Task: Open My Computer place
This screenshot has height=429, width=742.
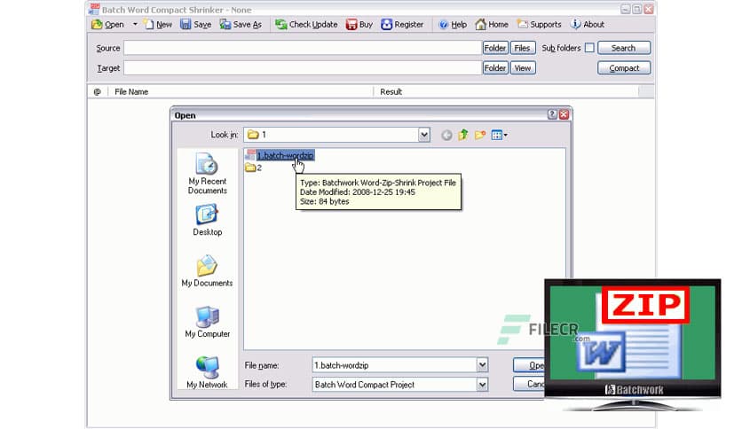Action: coord(208,322)
